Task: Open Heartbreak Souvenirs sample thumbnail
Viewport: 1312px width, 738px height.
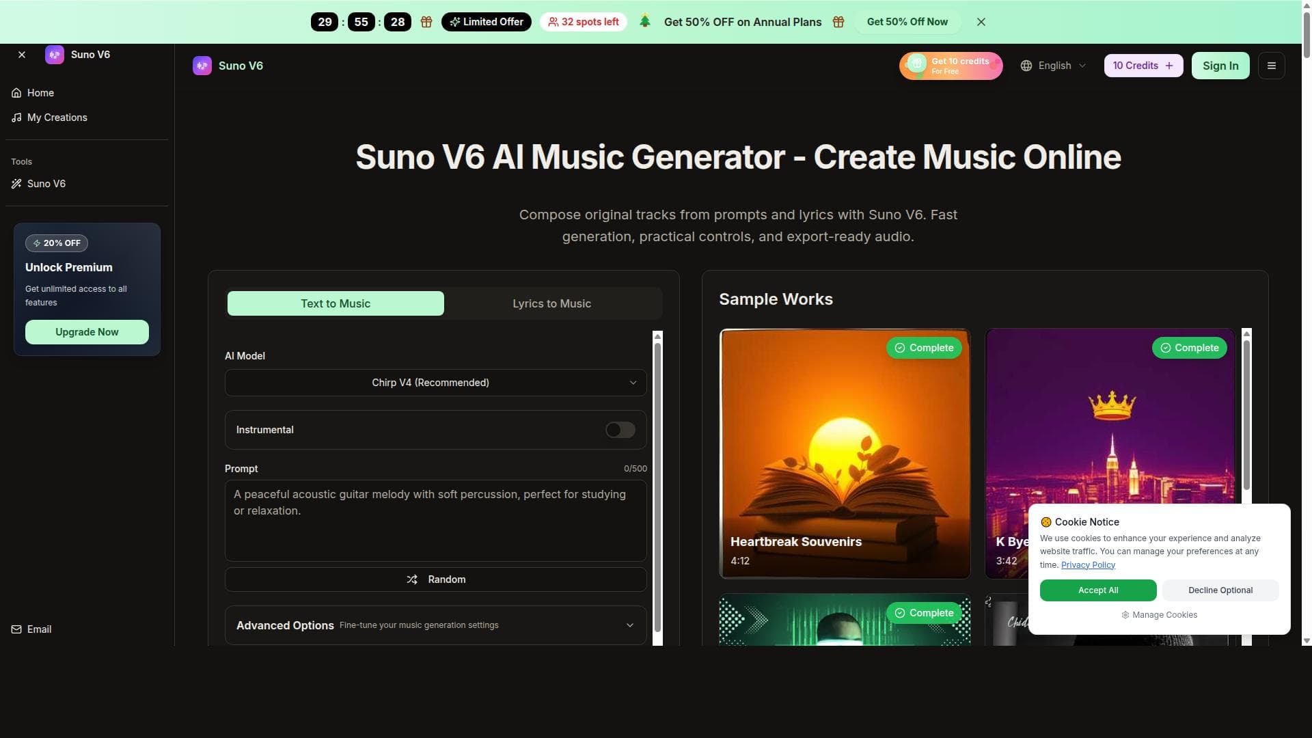Action: click(845, 454)
